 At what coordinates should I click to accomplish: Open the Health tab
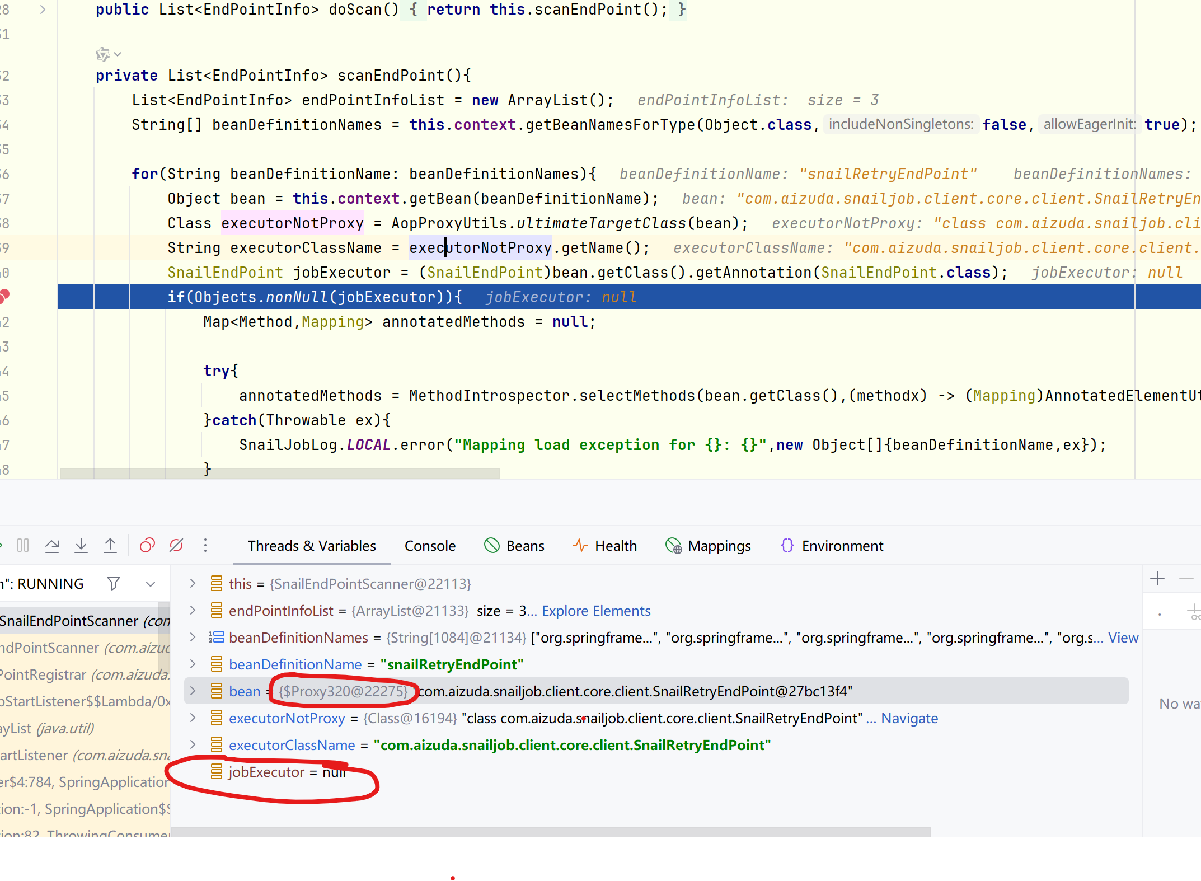[x=604, y=546]
